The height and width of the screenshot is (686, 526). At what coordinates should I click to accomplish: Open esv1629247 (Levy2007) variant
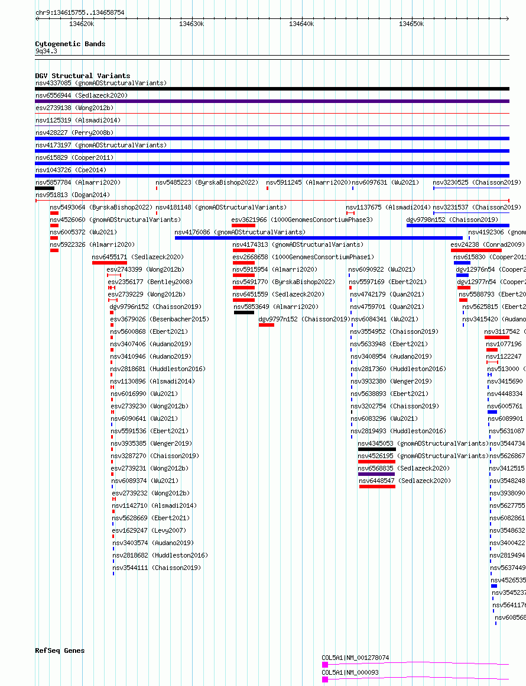[149, 530]
